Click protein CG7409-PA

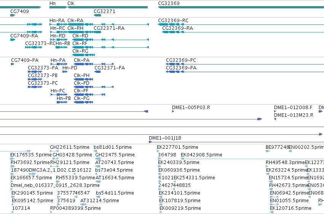click(25, 60)
